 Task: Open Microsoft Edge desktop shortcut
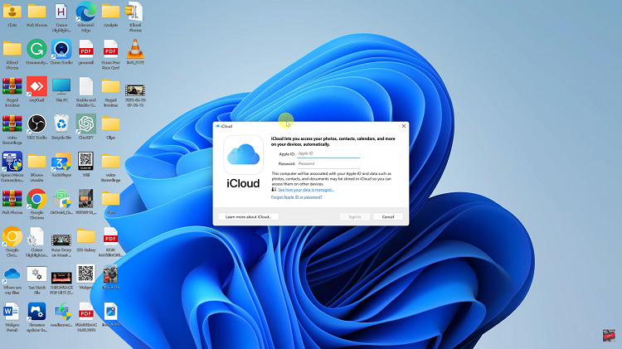point(85,17)
